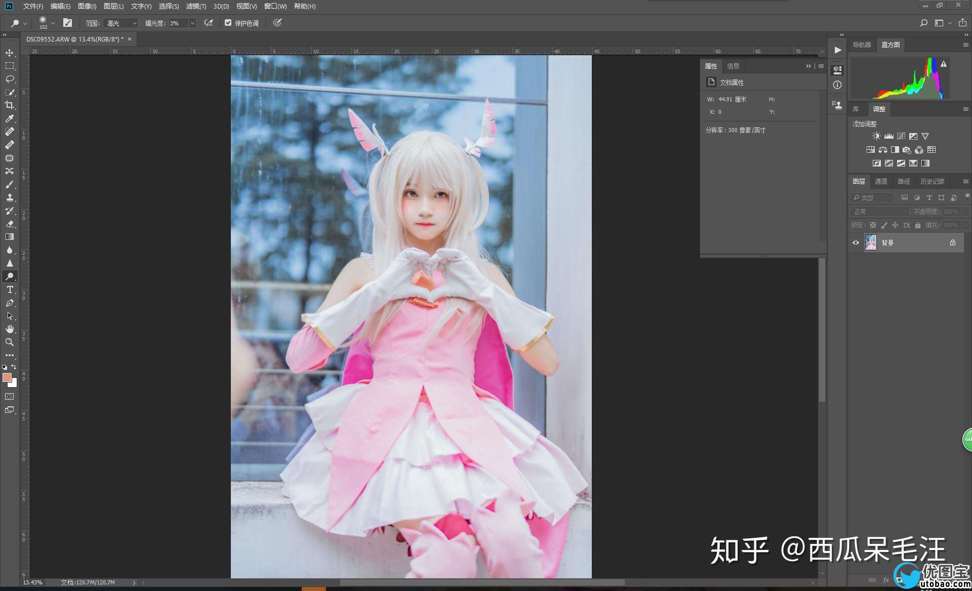Screen dimensions: 972x591
Task: Open the 曝光度 exposure dropdown arrow
Action: (x=192, y=23)
